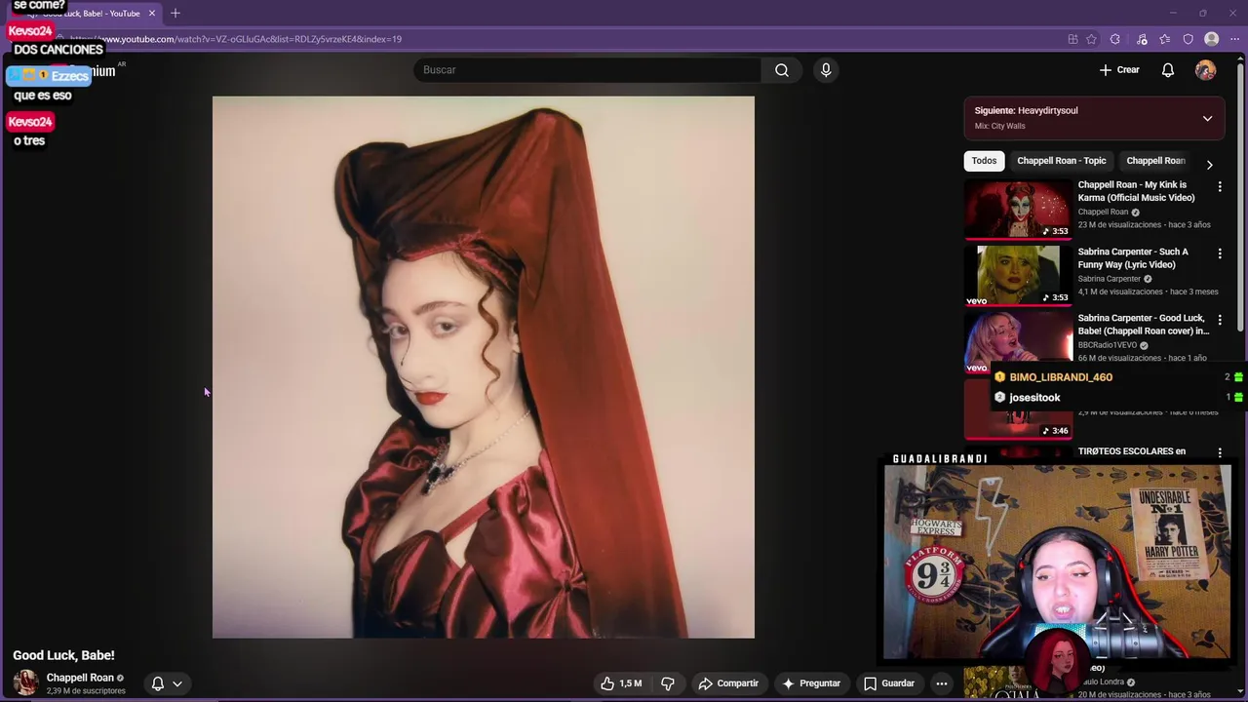
Task: Click the YouTube search magnifier button
Action: pos(782,70)
